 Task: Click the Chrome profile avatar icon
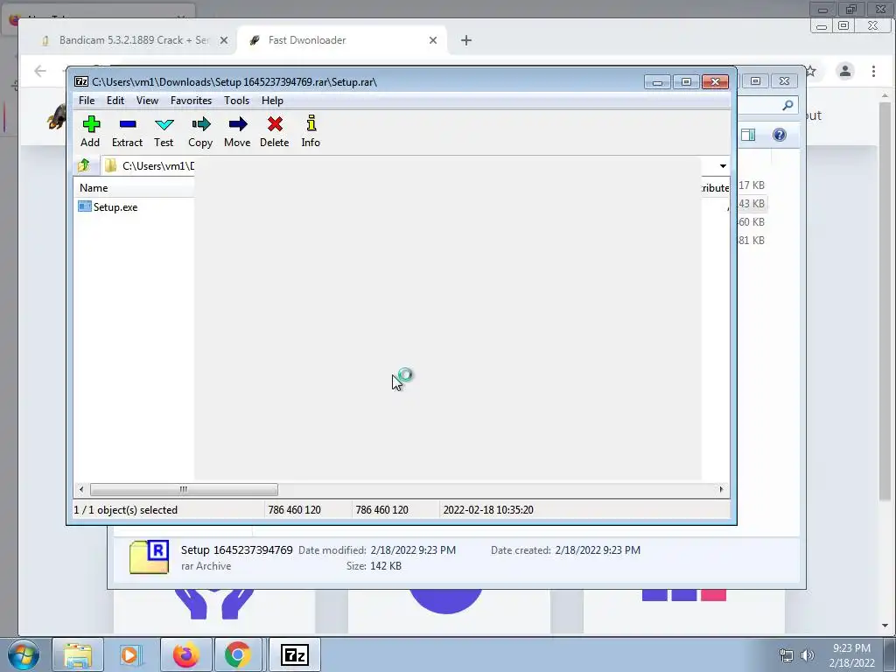pyautogui.click(x=845, y=71)
